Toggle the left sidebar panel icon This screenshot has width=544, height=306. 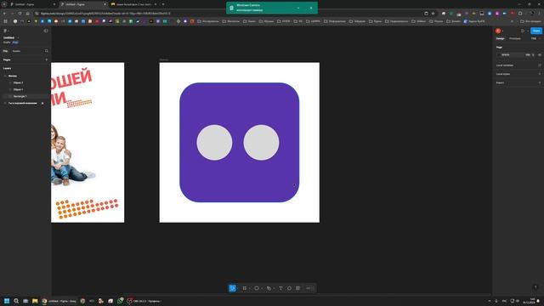click(46, 31)
